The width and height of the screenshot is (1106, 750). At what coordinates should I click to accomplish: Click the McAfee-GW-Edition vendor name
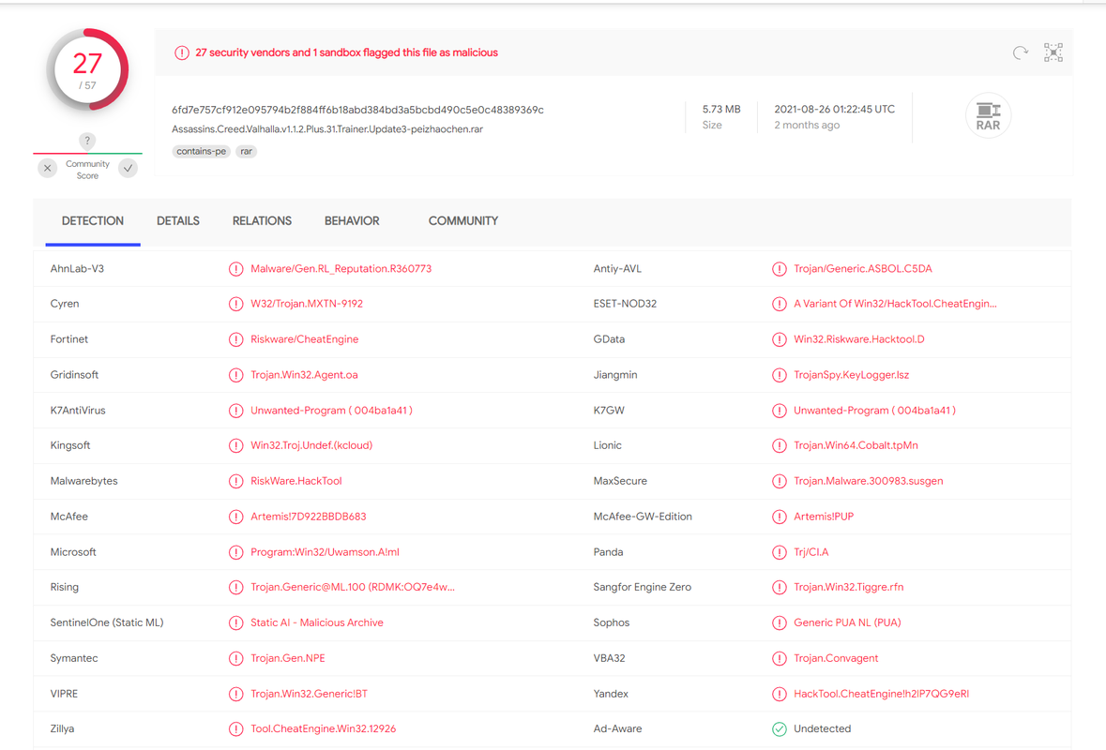pyautogui.click(x=643, y=517)
